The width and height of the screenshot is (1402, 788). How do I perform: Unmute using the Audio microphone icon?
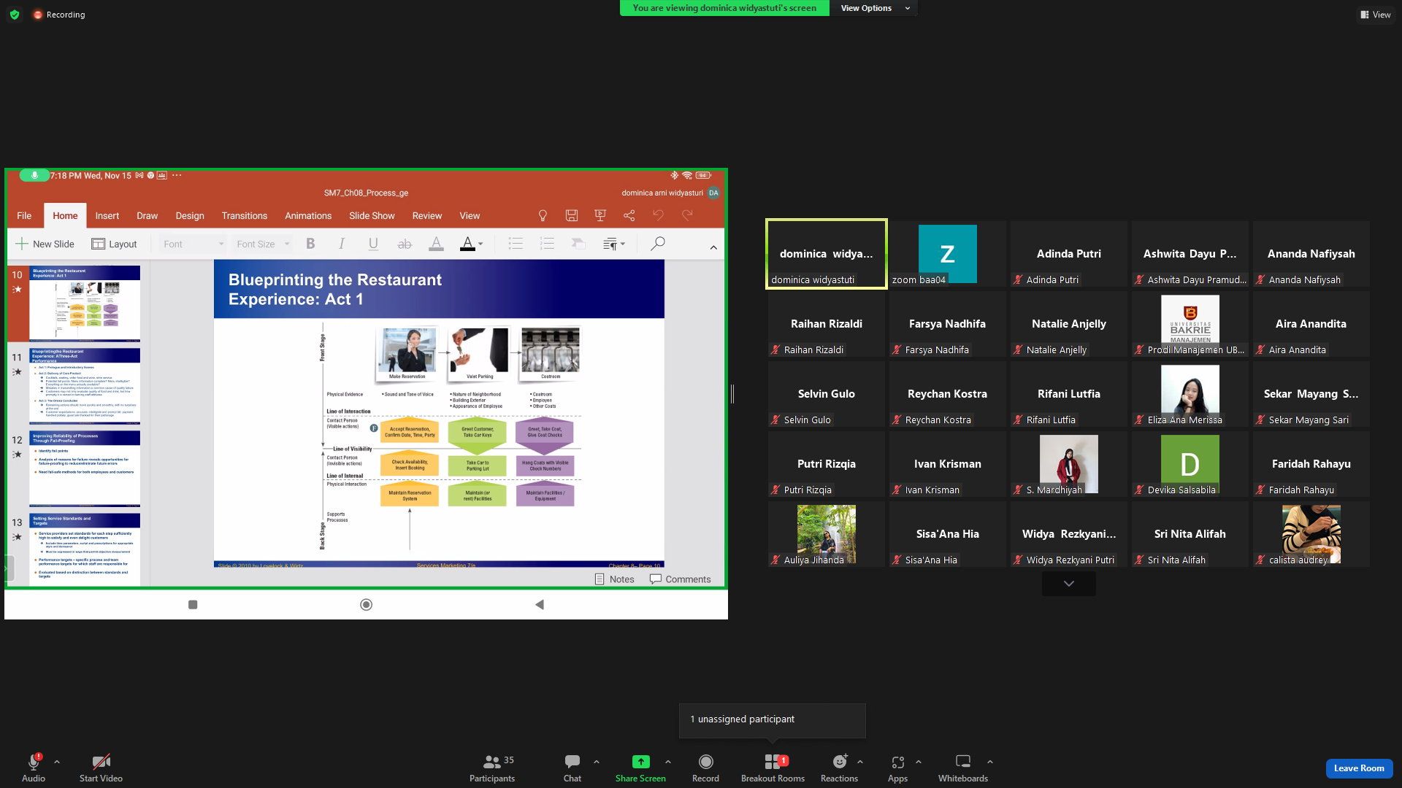click(34, 762)
